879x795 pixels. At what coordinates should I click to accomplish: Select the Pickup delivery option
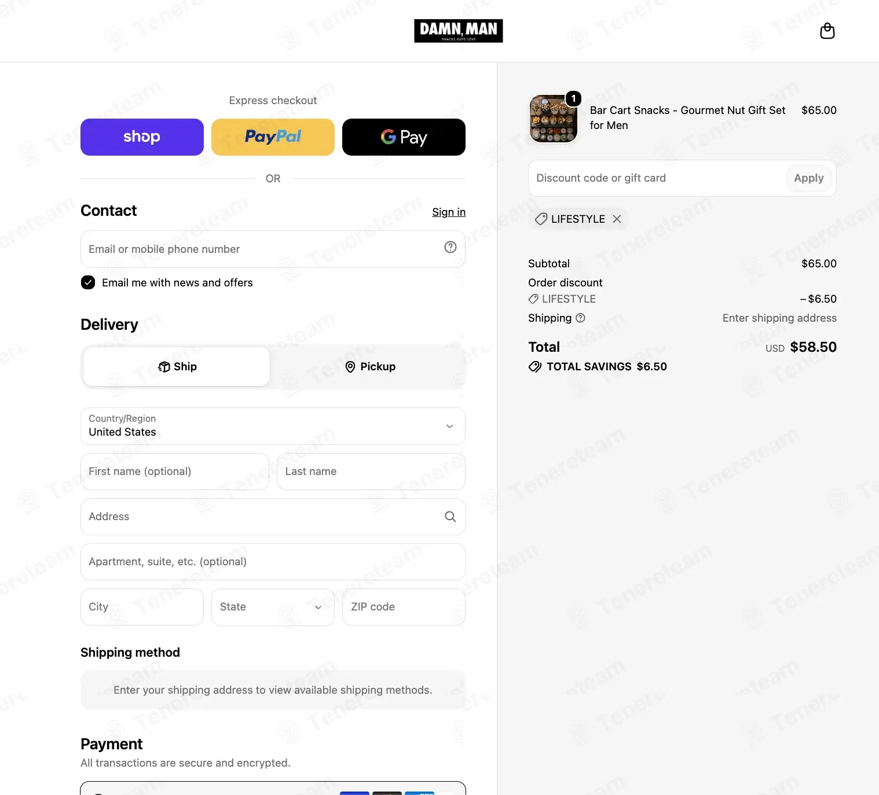click(369, 367)
